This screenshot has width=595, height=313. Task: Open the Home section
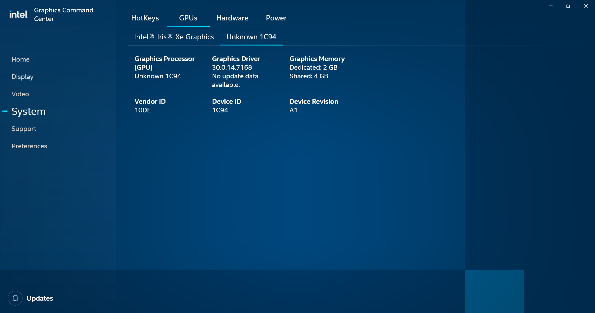pos(20,59)
